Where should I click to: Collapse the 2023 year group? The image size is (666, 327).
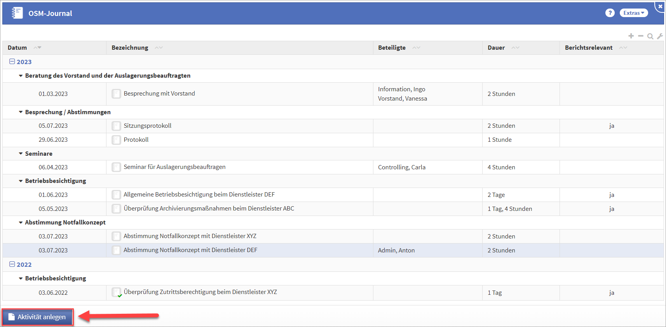pyautogui.click(x=12, y=62)
